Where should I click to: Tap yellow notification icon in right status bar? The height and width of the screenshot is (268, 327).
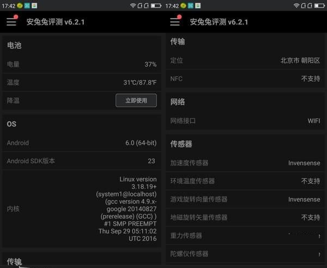click(183, 5)
